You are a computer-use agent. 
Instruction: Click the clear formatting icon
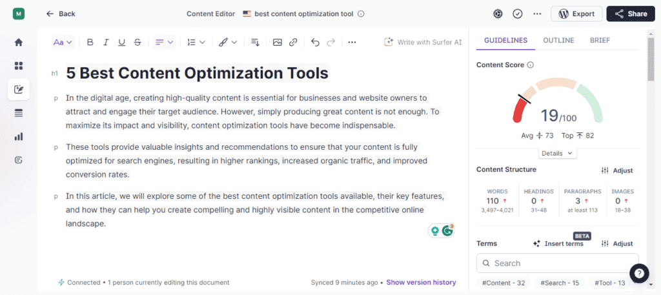tap(255, 42)
